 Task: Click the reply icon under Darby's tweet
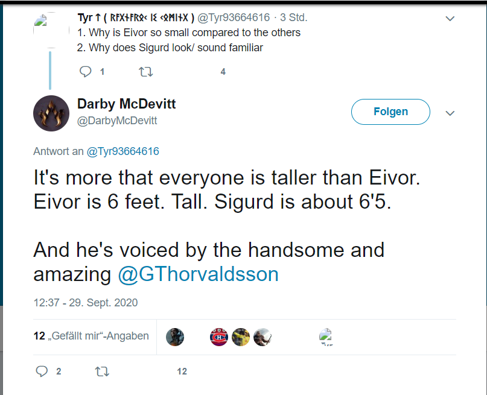[x=42, y=371]
